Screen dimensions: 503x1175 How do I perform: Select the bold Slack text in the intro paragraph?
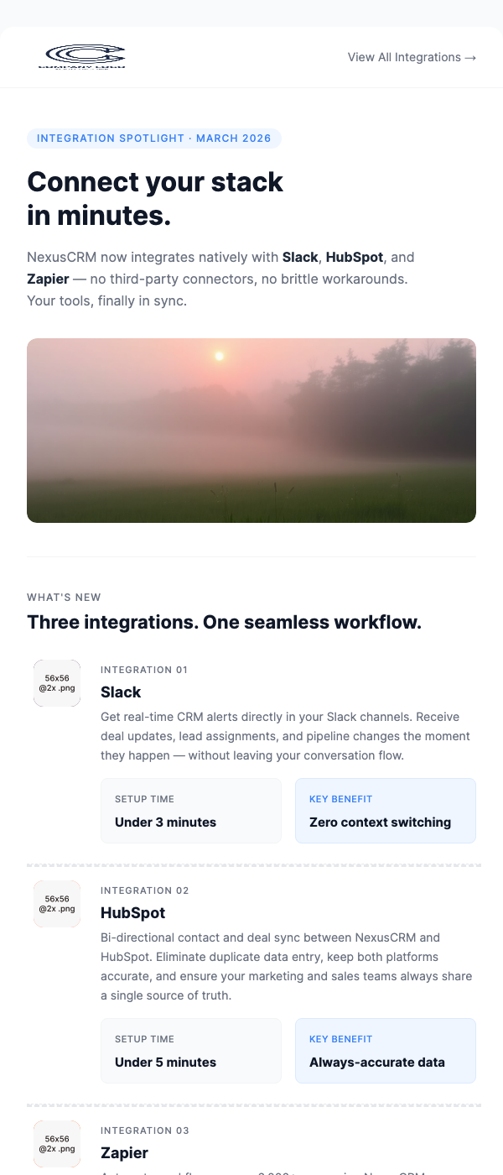click(300, 258)
